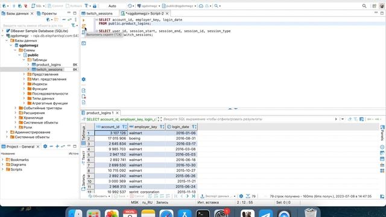Click the Обновить refresh button
This screenshot has width=386, height=217.
tap(99, 197)
